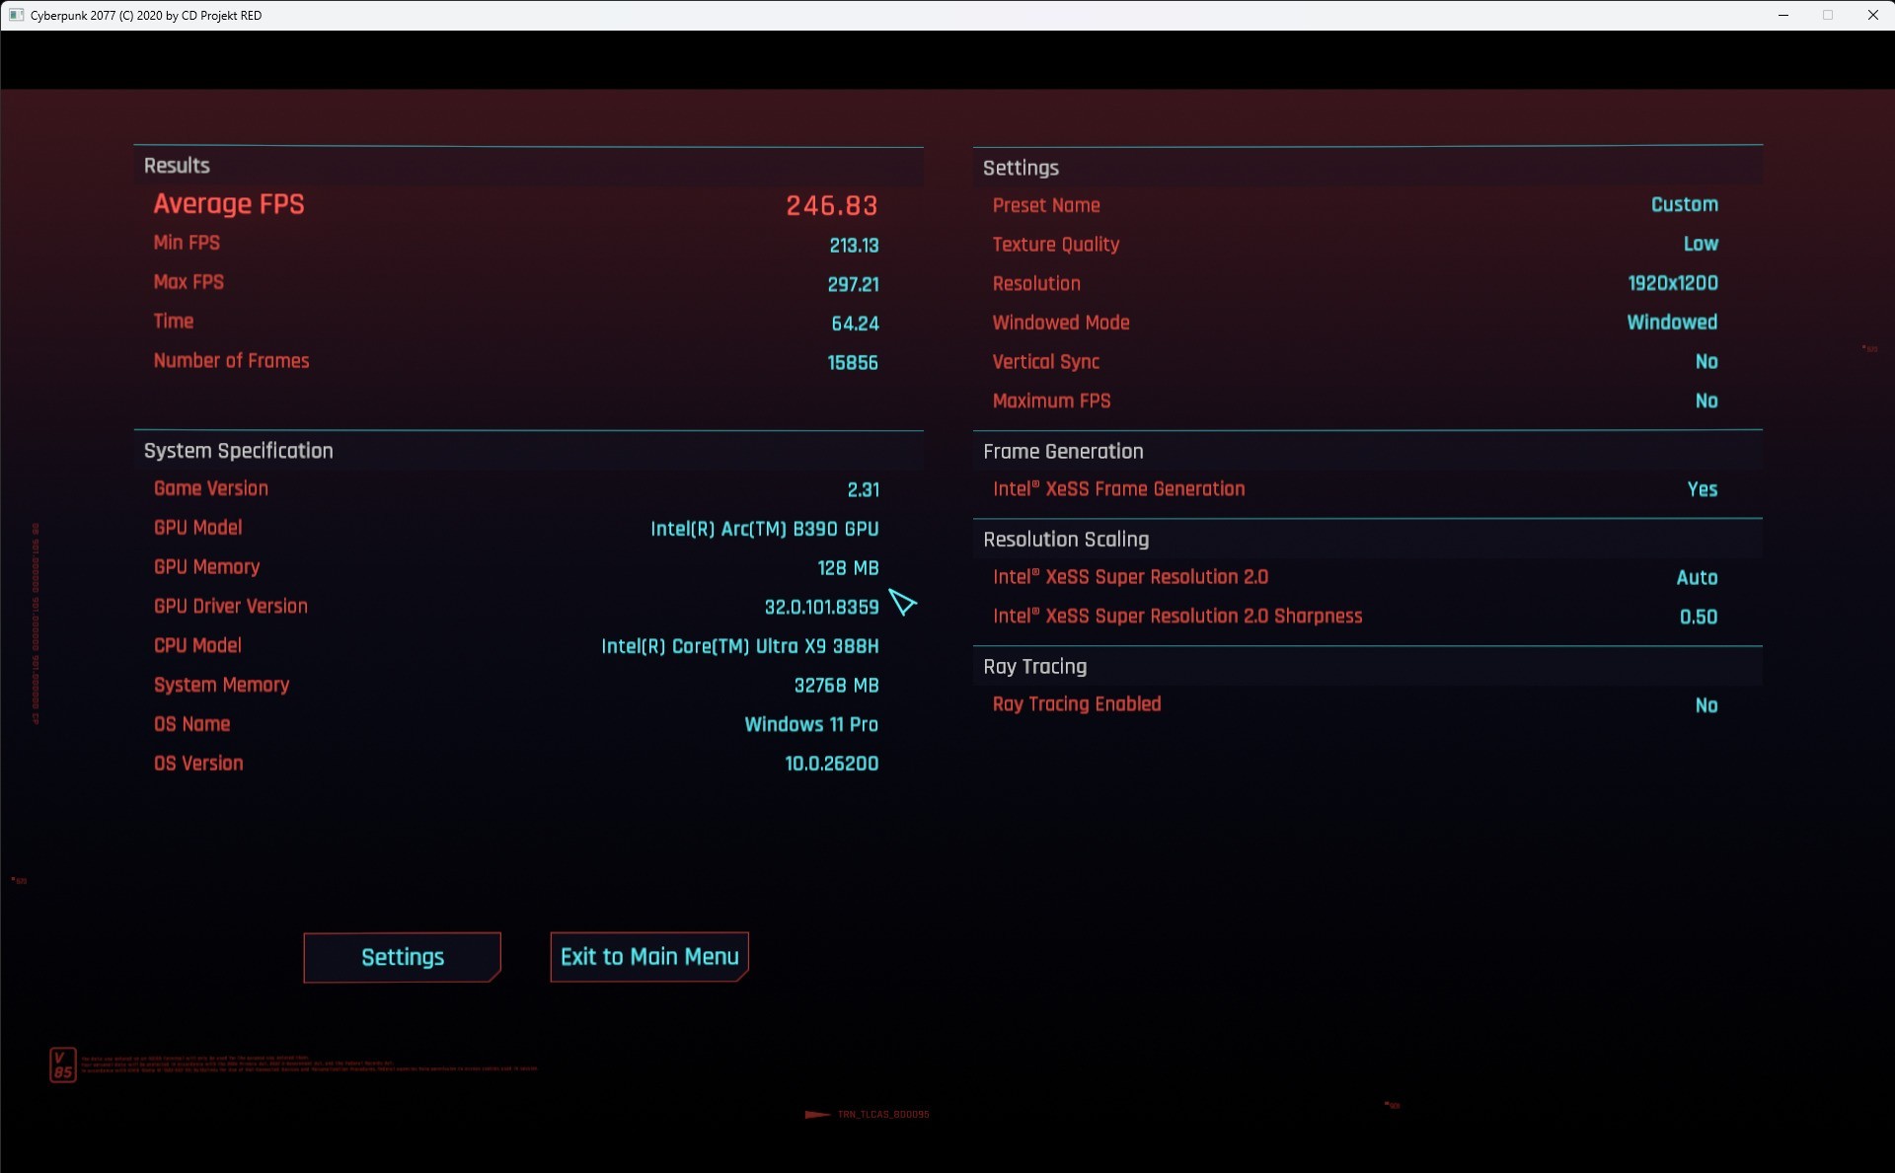Click the Settings button
This screenshot has width=1895, height=1173.
[402, 957]
